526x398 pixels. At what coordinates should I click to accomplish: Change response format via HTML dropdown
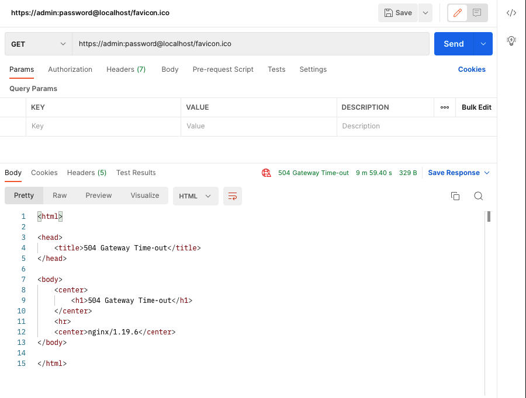point(195,196)
